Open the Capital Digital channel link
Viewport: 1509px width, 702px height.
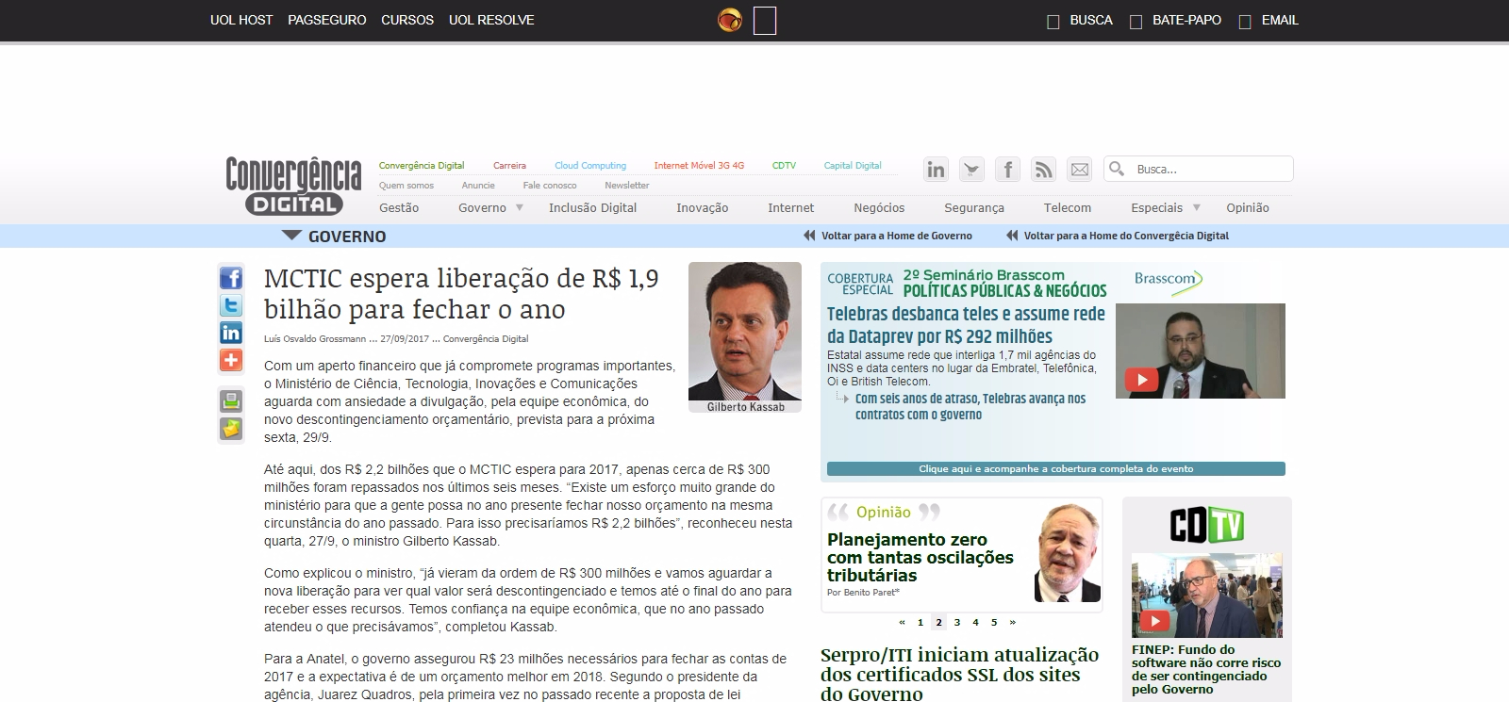coord(853,165)
